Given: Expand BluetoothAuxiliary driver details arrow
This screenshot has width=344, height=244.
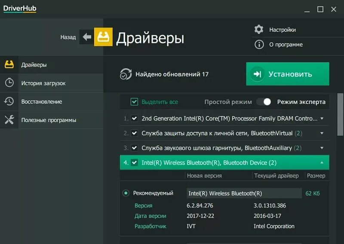Looking at the screenshot, I should (322, 148).
